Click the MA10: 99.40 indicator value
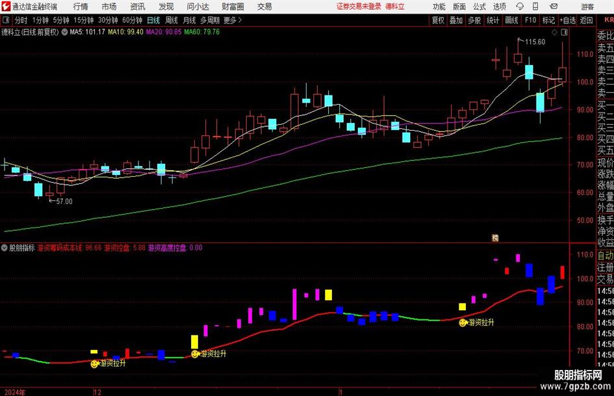 [125, 32]
